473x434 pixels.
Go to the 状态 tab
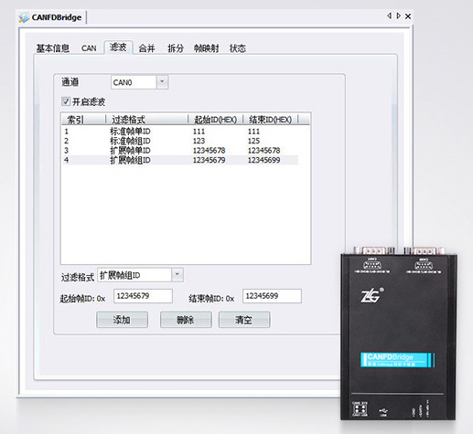[x=238, y=48]
